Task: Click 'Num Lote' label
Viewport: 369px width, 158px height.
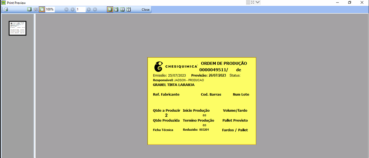Action: [x=241, y=94]
